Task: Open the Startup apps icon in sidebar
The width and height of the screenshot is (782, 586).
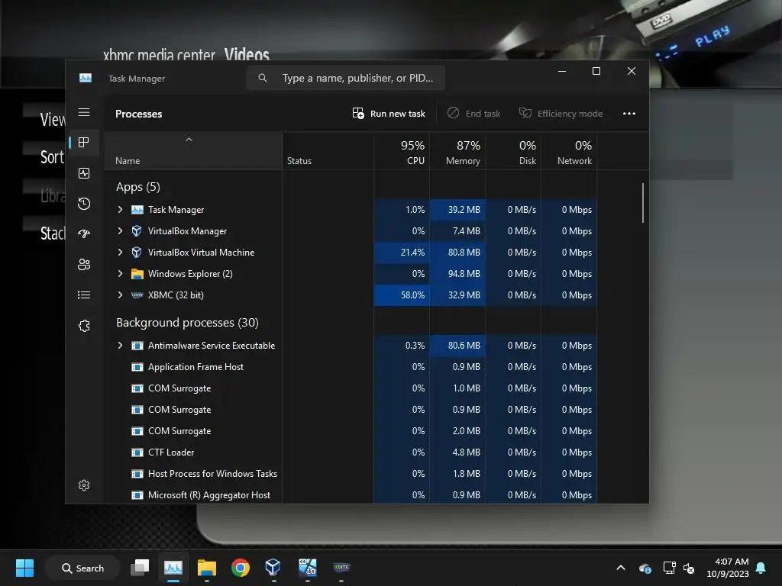Action: 84,233
